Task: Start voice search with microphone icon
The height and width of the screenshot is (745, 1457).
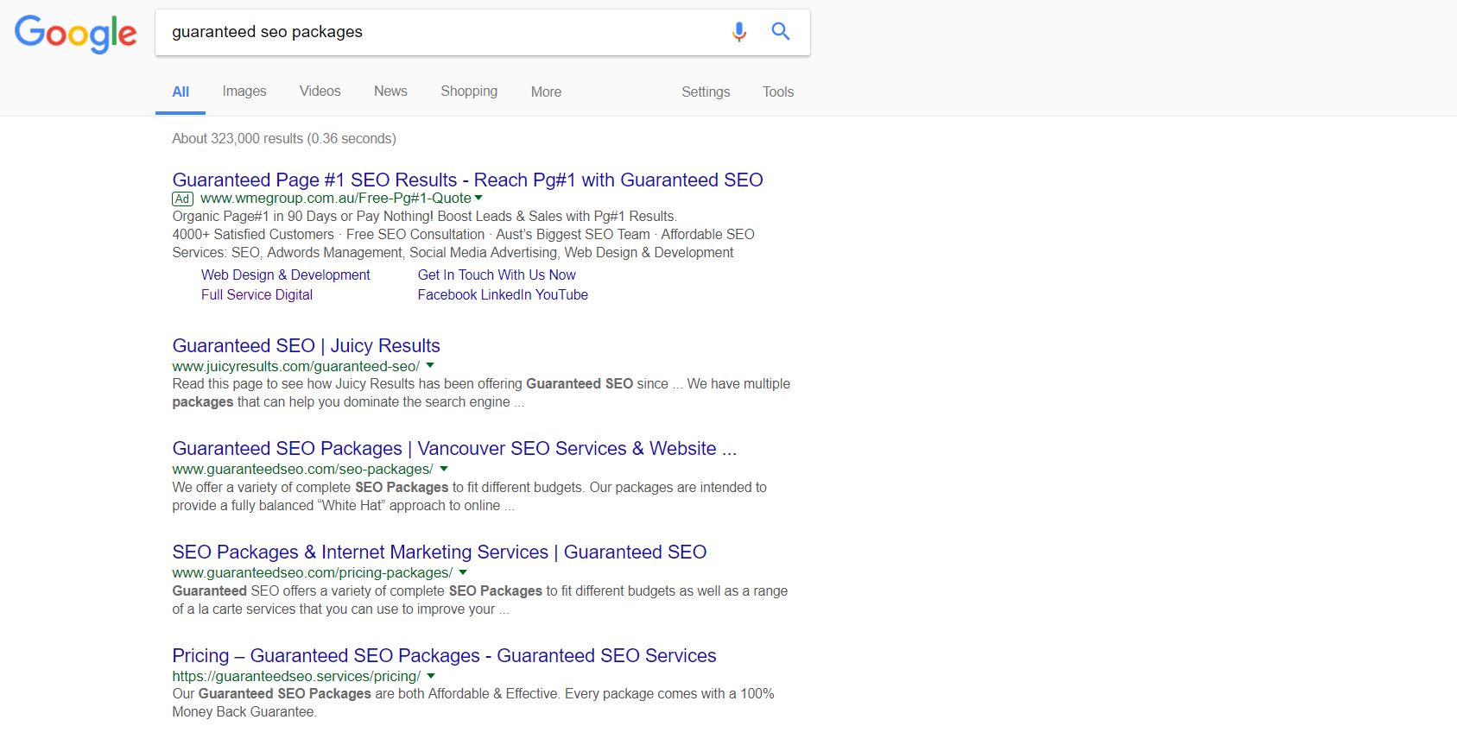Action: (738, 32)
